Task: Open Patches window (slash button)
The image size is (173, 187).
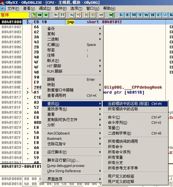Action: (x=165, y=15)
